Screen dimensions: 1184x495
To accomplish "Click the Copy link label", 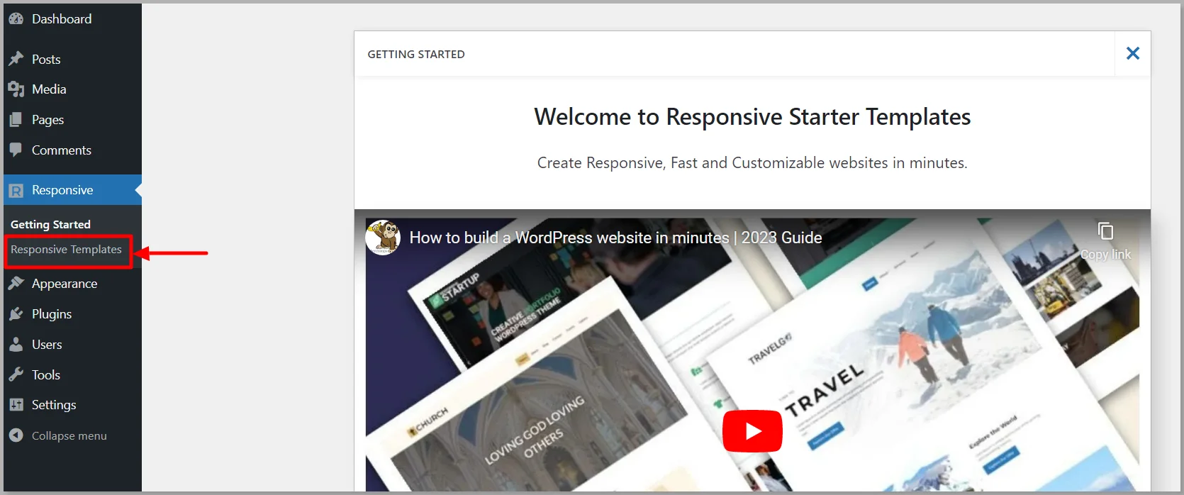I will [x=1105, y=255].
